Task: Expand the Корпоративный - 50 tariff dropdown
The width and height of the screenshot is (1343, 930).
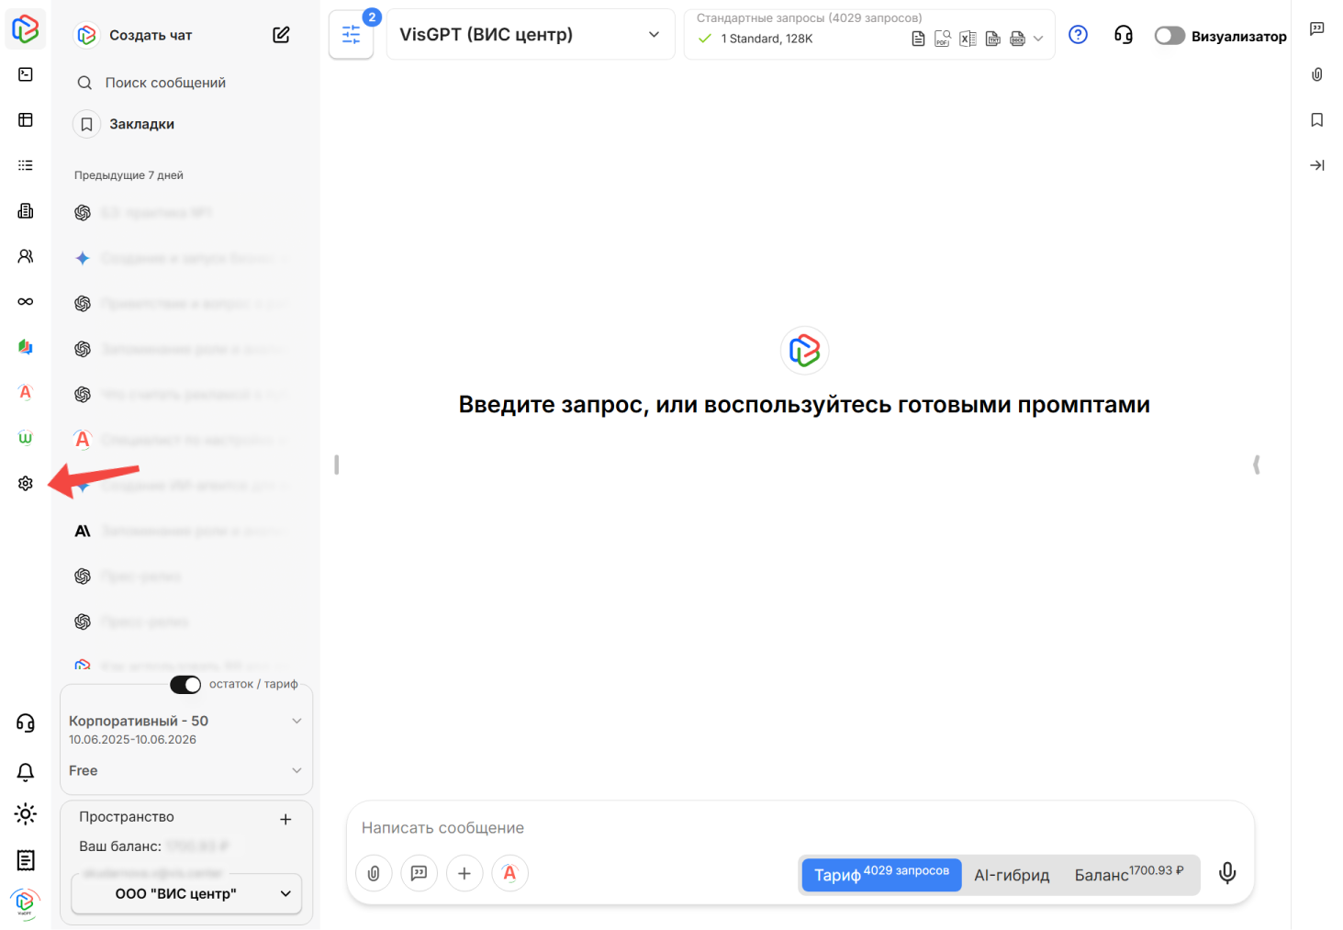Action: tap(297, 721)
